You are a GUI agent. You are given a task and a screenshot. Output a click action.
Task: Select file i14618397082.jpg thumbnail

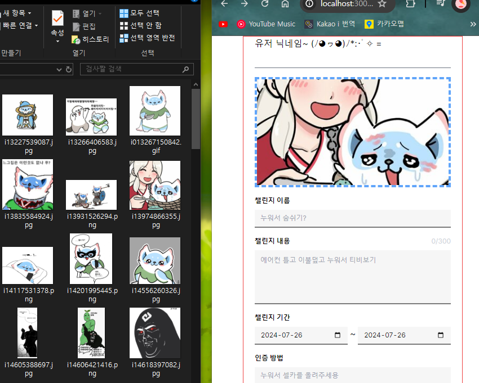(x=155, y=333)
